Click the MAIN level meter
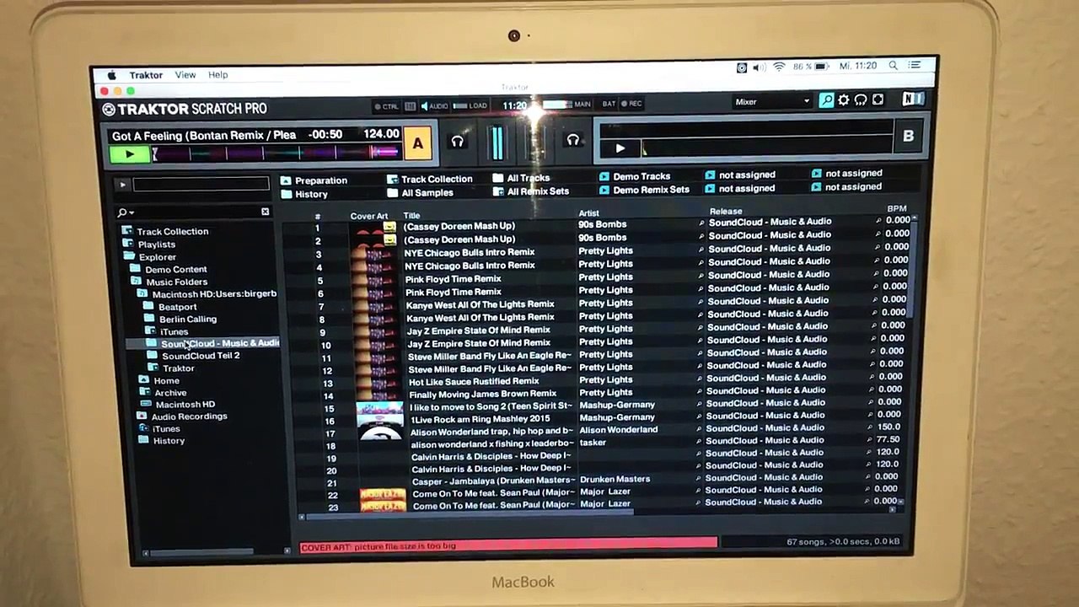Screen dimensions: 1079x607 tap(566, 105)
